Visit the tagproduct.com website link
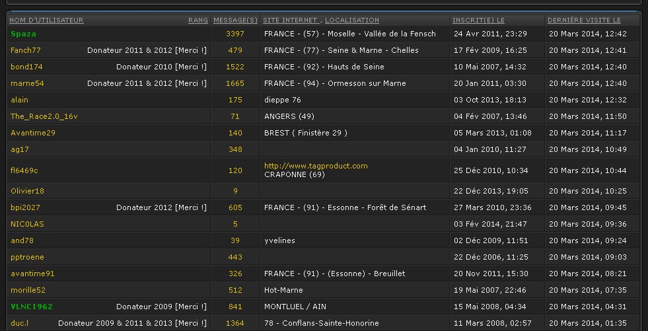Screen dimensions: 648x331 (x=316, y=166)
